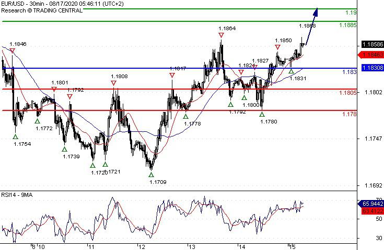
Task: Click the red 1.1805 support level label
Action: pos(348,93)
